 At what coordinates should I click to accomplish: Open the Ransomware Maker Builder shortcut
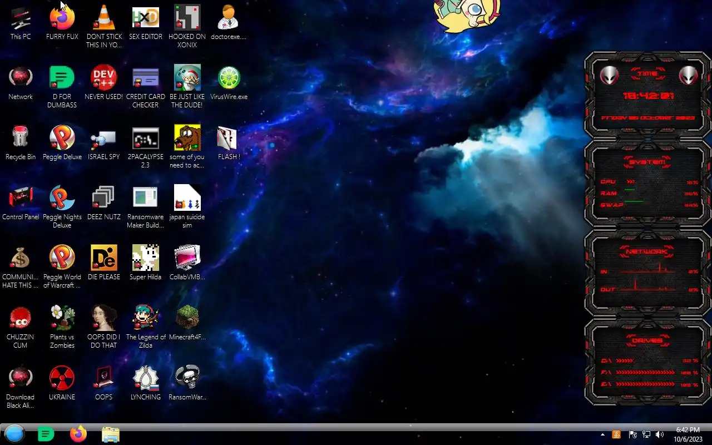[x=145, y=207]
